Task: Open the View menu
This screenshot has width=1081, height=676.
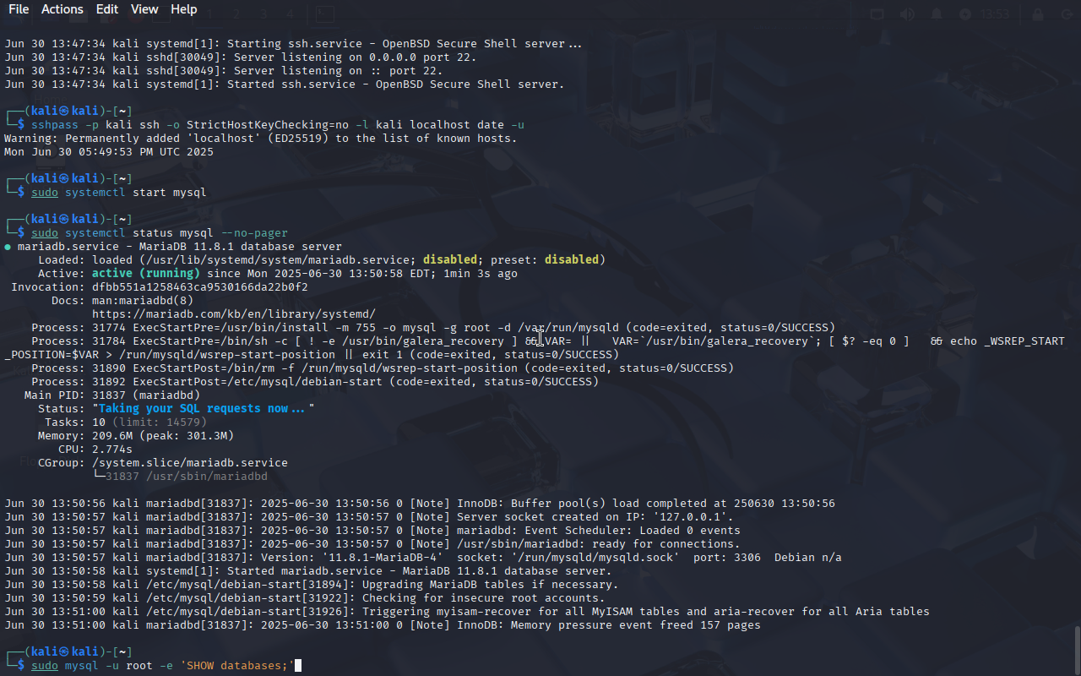Action: (144, 9)
